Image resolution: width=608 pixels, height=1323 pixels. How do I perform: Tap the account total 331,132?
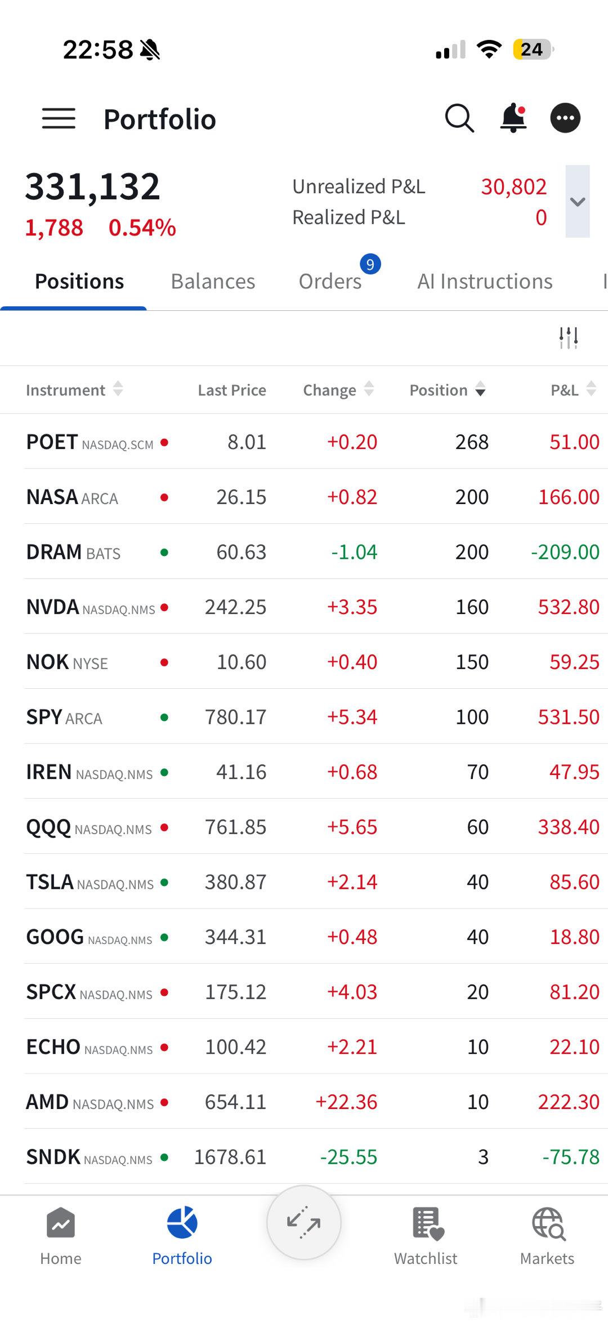(93, 186)
